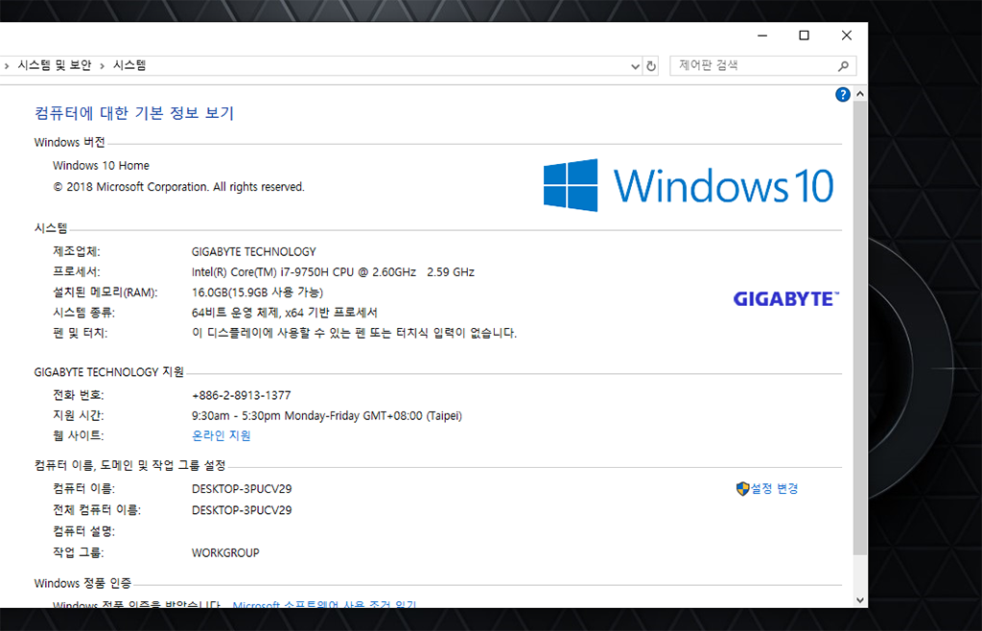Click the search magnifier icon
The image size is (982, 631).
coord(843,66)
